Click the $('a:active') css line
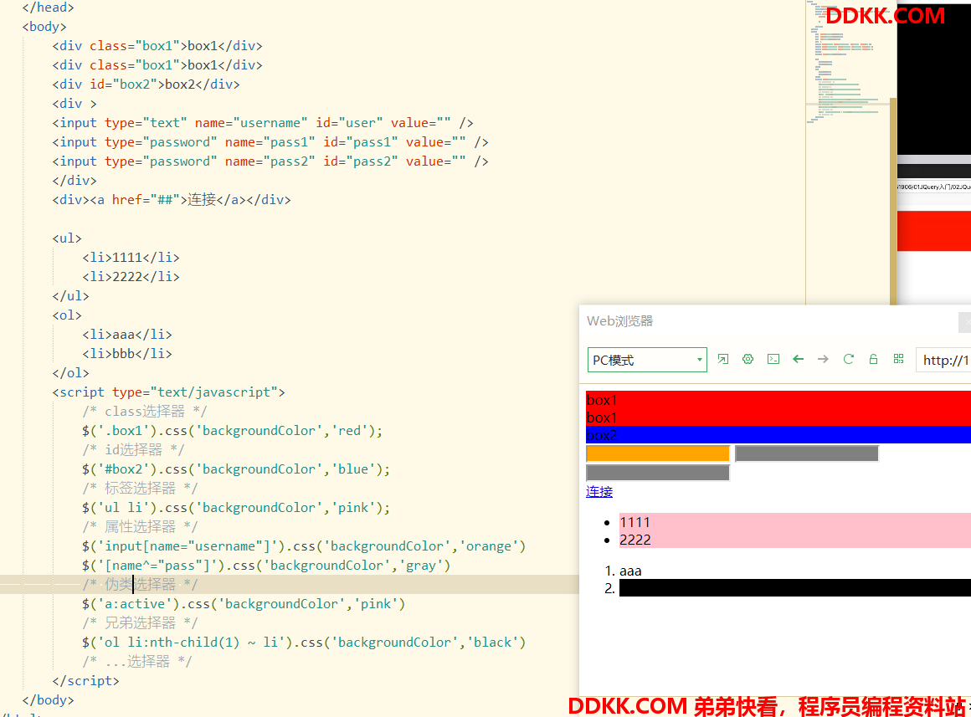 tap(244, 603)
